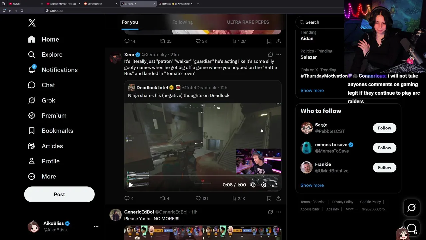Image resolution: width=426 pixels, height=240 pixels.
Task: Show more Who to follow suggestions
Action: [x=312, y=185]
